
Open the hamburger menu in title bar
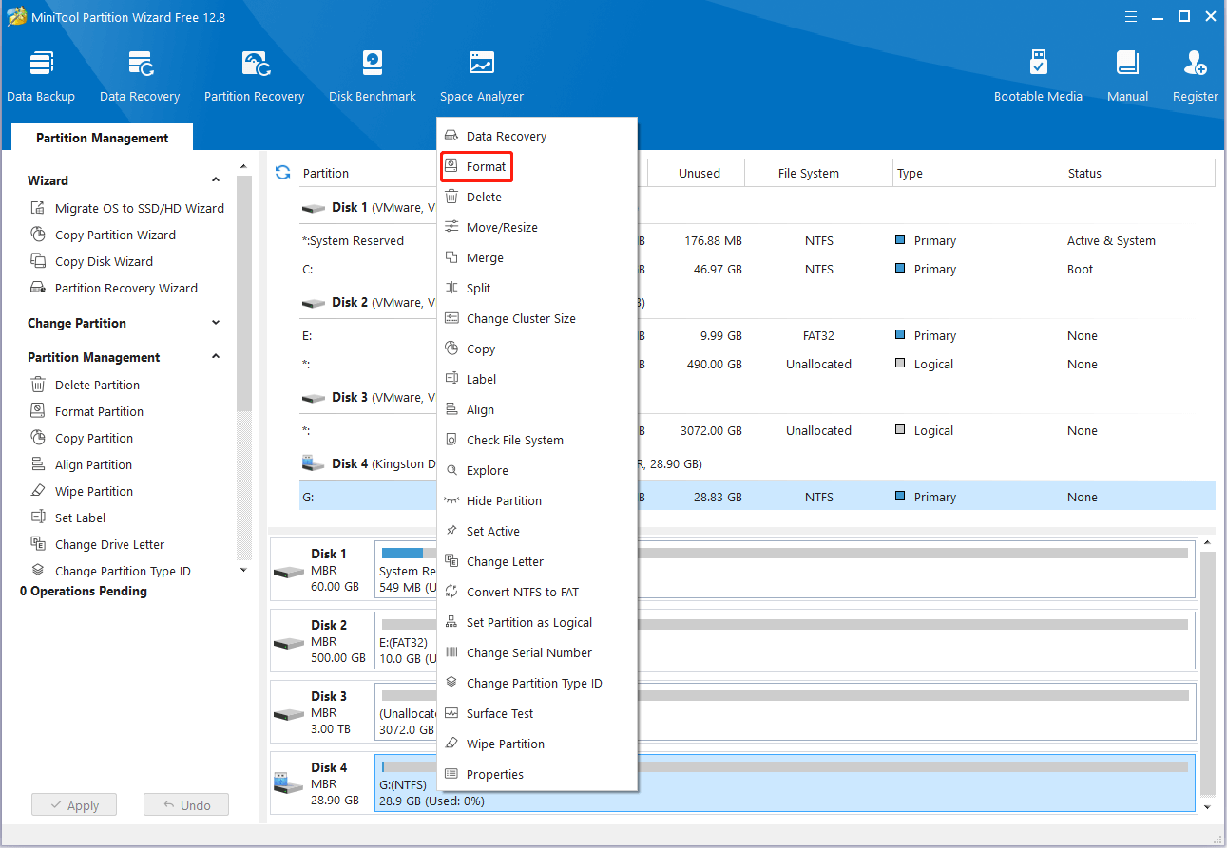coord(1130,17)
